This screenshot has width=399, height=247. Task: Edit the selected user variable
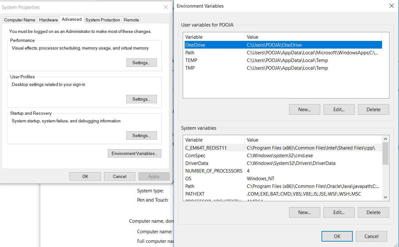339,109
